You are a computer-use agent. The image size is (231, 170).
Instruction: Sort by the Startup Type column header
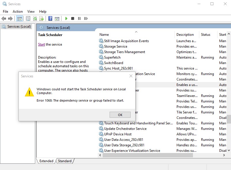(222, 35)
